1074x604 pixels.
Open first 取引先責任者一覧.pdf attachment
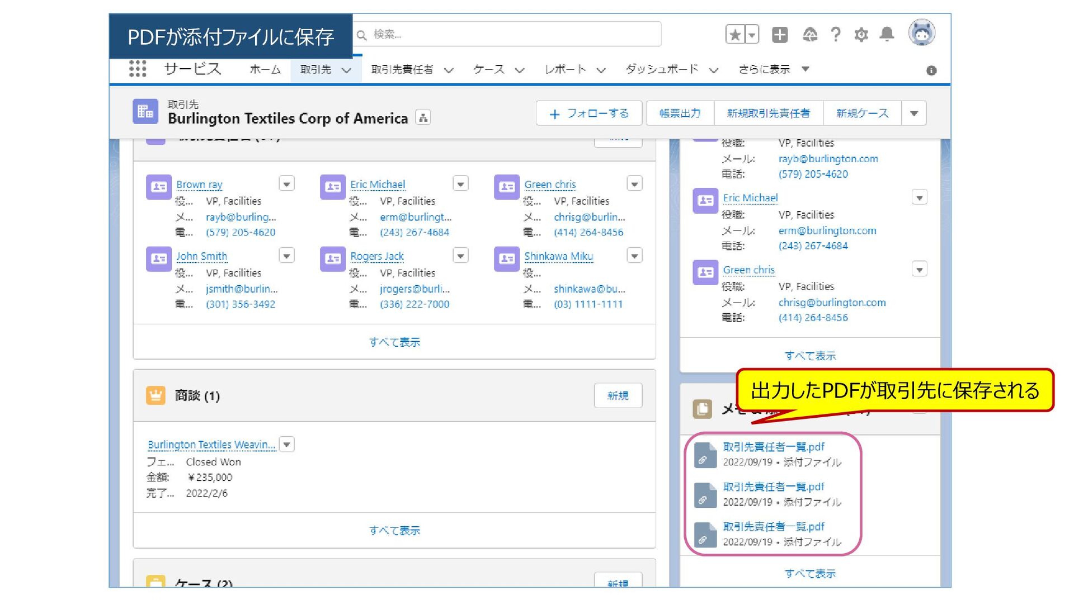[773, 447]
